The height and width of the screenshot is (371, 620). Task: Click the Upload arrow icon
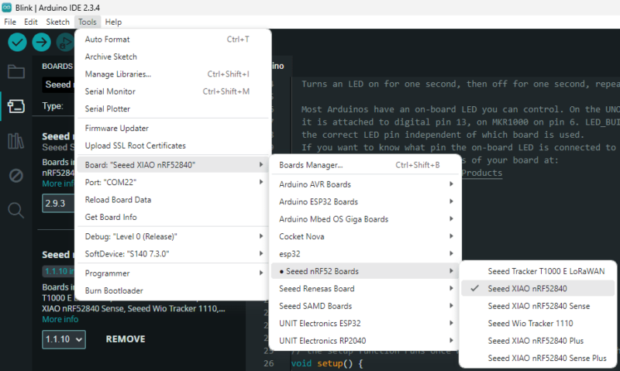pyautogui.click(x=41, y=43)
